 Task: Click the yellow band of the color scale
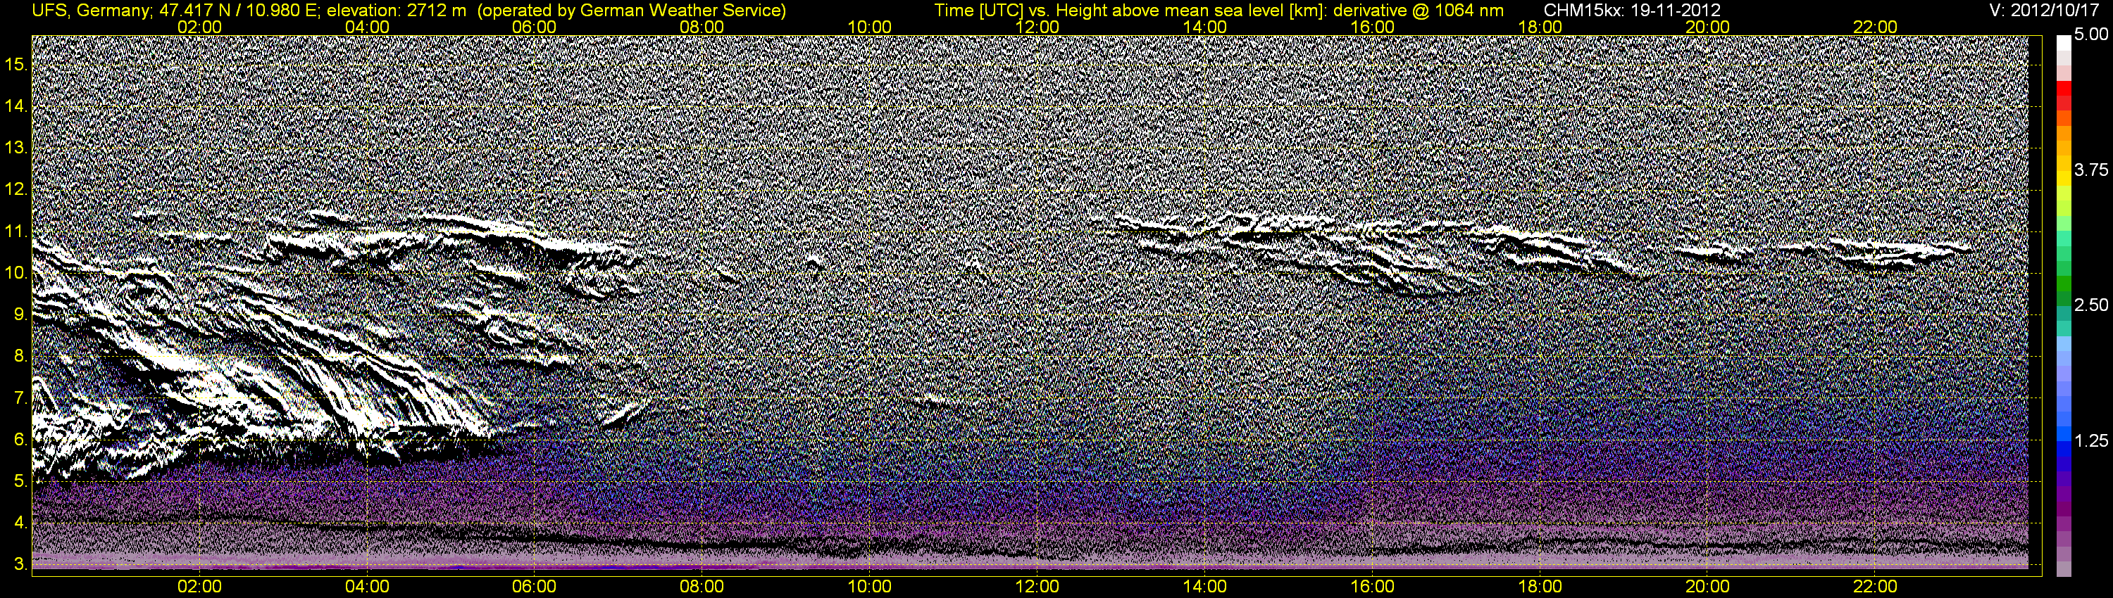(x=2064, y=179)
